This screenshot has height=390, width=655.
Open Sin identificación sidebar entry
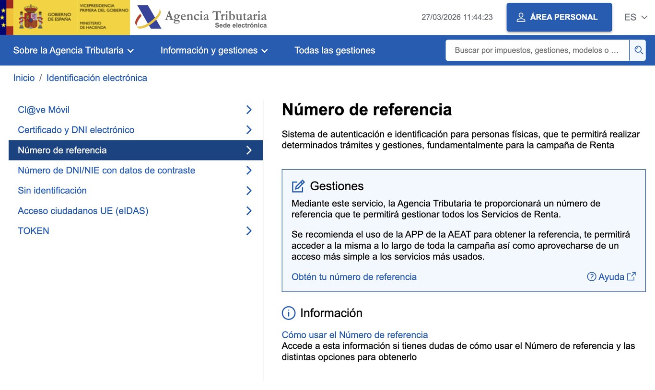(x=136, y=191)
